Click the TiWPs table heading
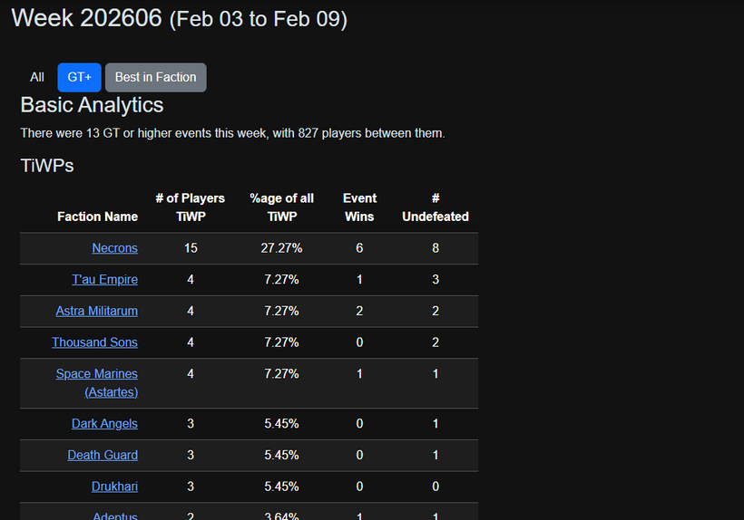This screenshot has width=744, height=520. click(47, 166)
